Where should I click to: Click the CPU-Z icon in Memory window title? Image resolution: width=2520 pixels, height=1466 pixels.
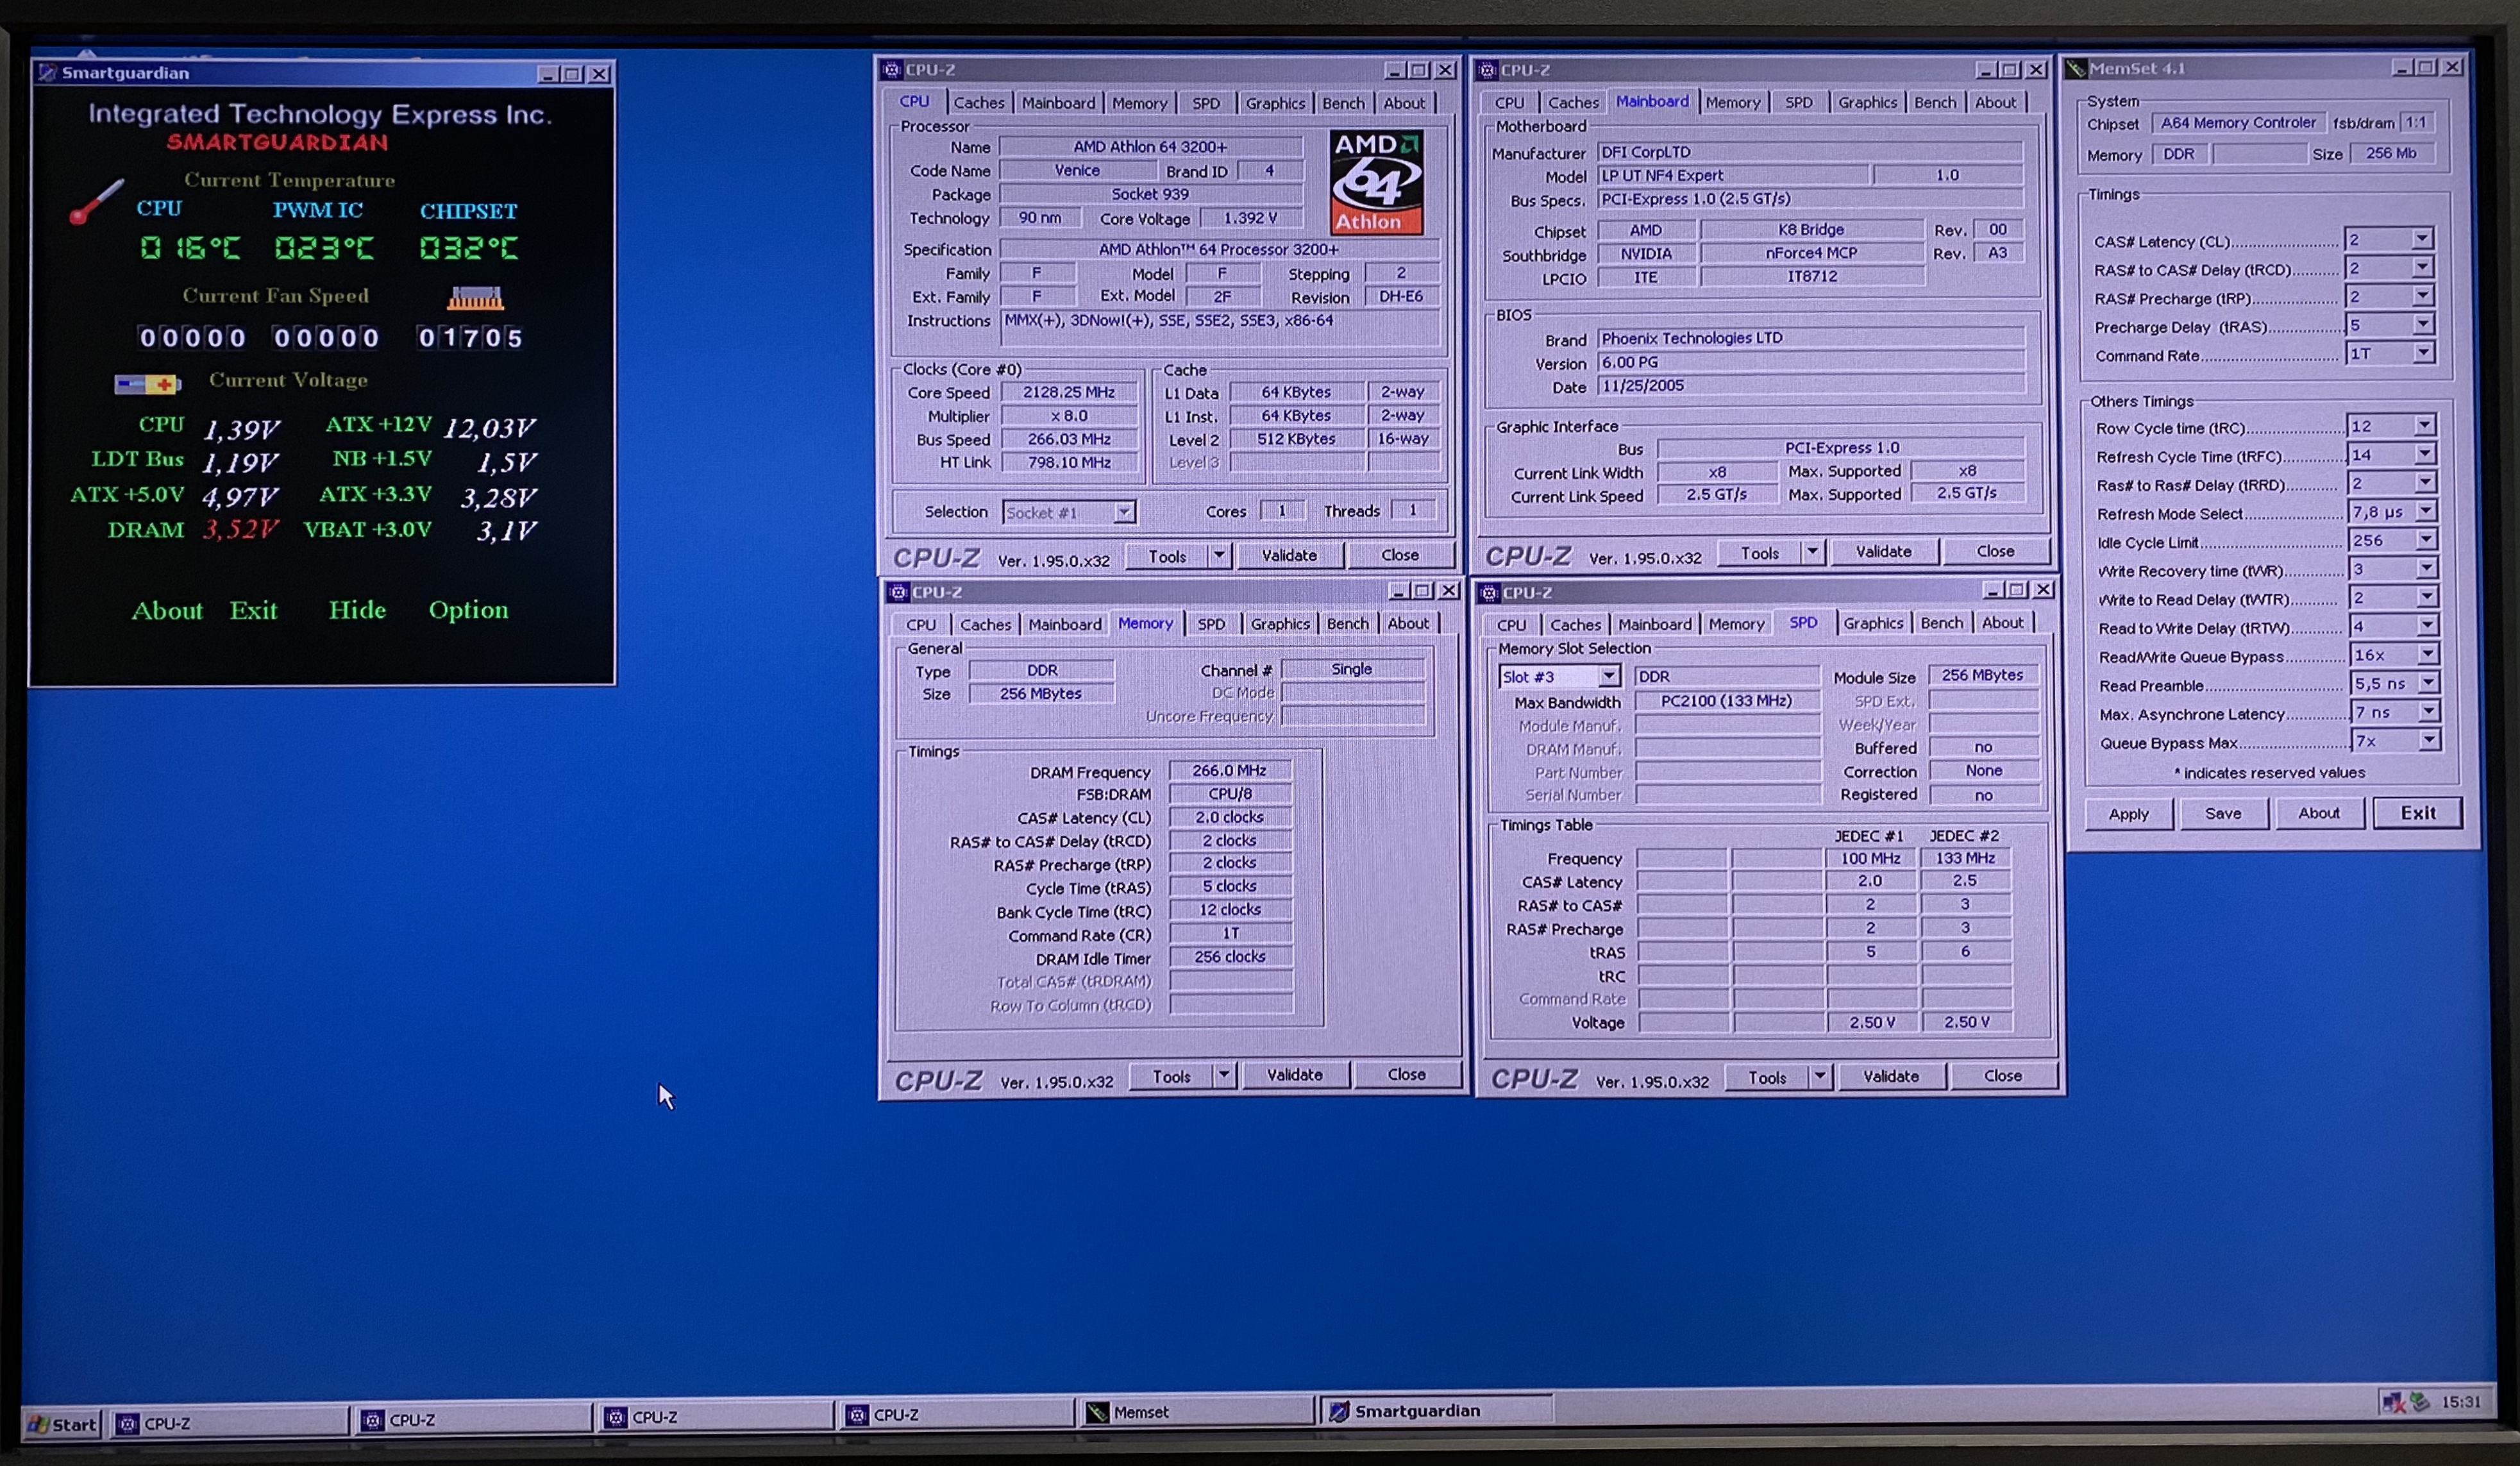click(x=898, y=592)
